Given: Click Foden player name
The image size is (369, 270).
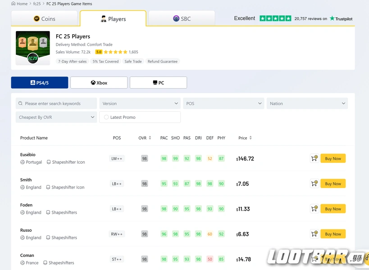Looking at the screenshot, I should click(x=26, y=205).
